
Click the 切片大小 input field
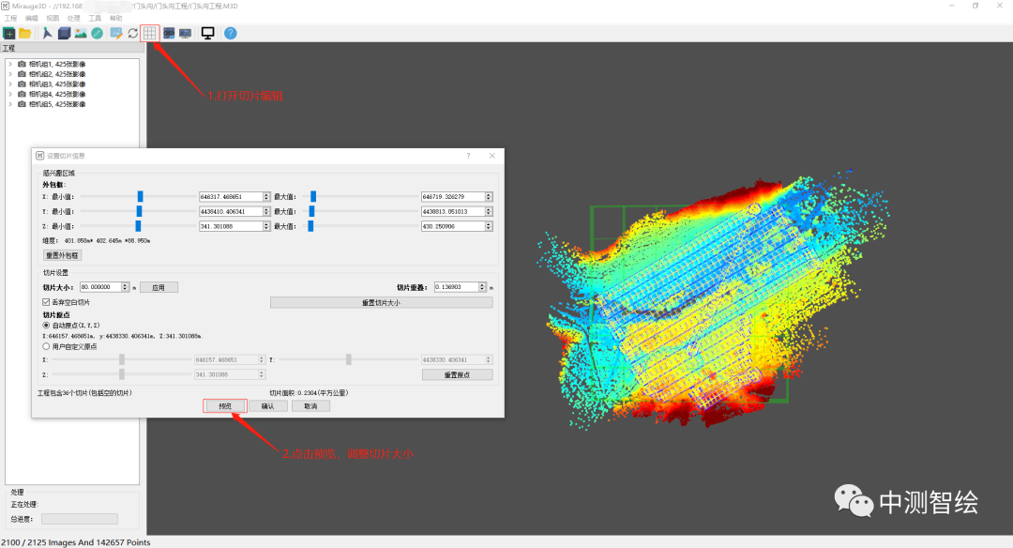point(108,287)
